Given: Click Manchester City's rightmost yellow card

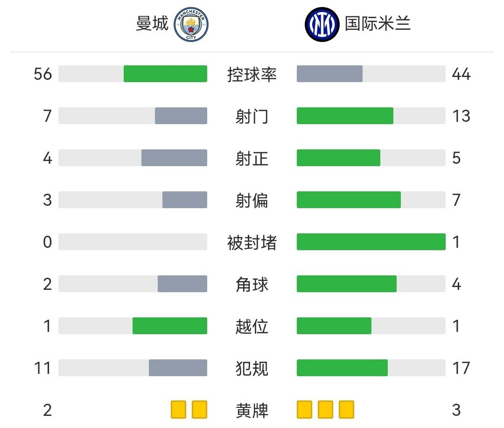Looking at the screenshot, I should (199, 409).
